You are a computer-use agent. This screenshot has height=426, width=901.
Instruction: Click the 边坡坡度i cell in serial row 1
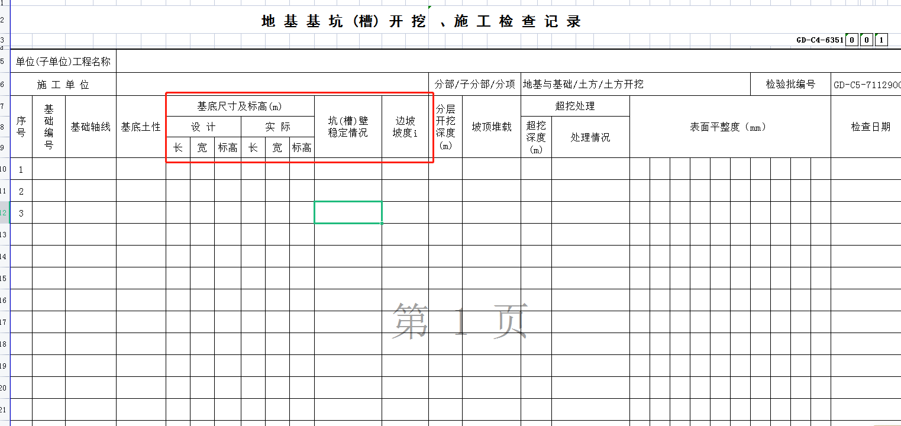point(405,169)
